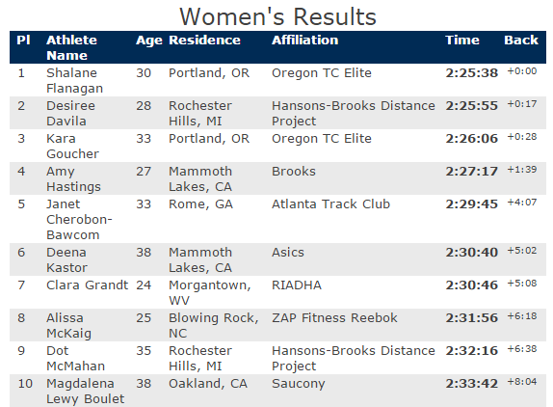
Task: Click the winning time 2:25:38
Action: [471, 73]
